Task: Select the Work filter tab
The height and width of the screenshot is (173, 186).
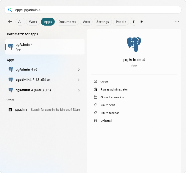Action: 33,22
